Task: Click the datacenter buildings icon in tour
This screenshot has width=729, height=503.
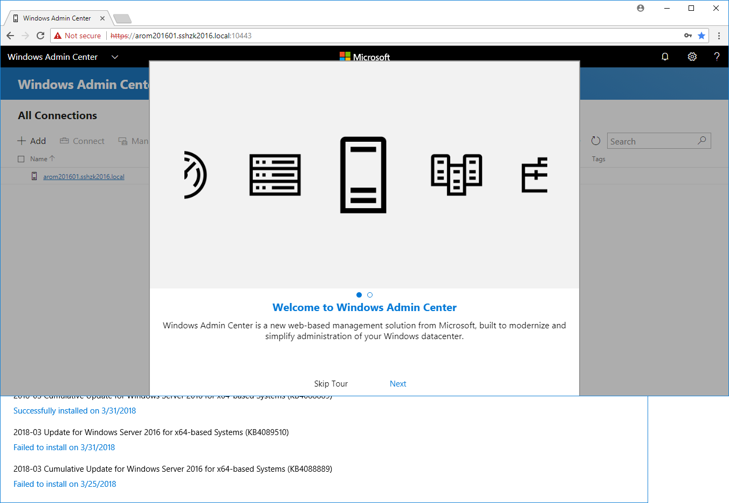Action: point(457,175)
